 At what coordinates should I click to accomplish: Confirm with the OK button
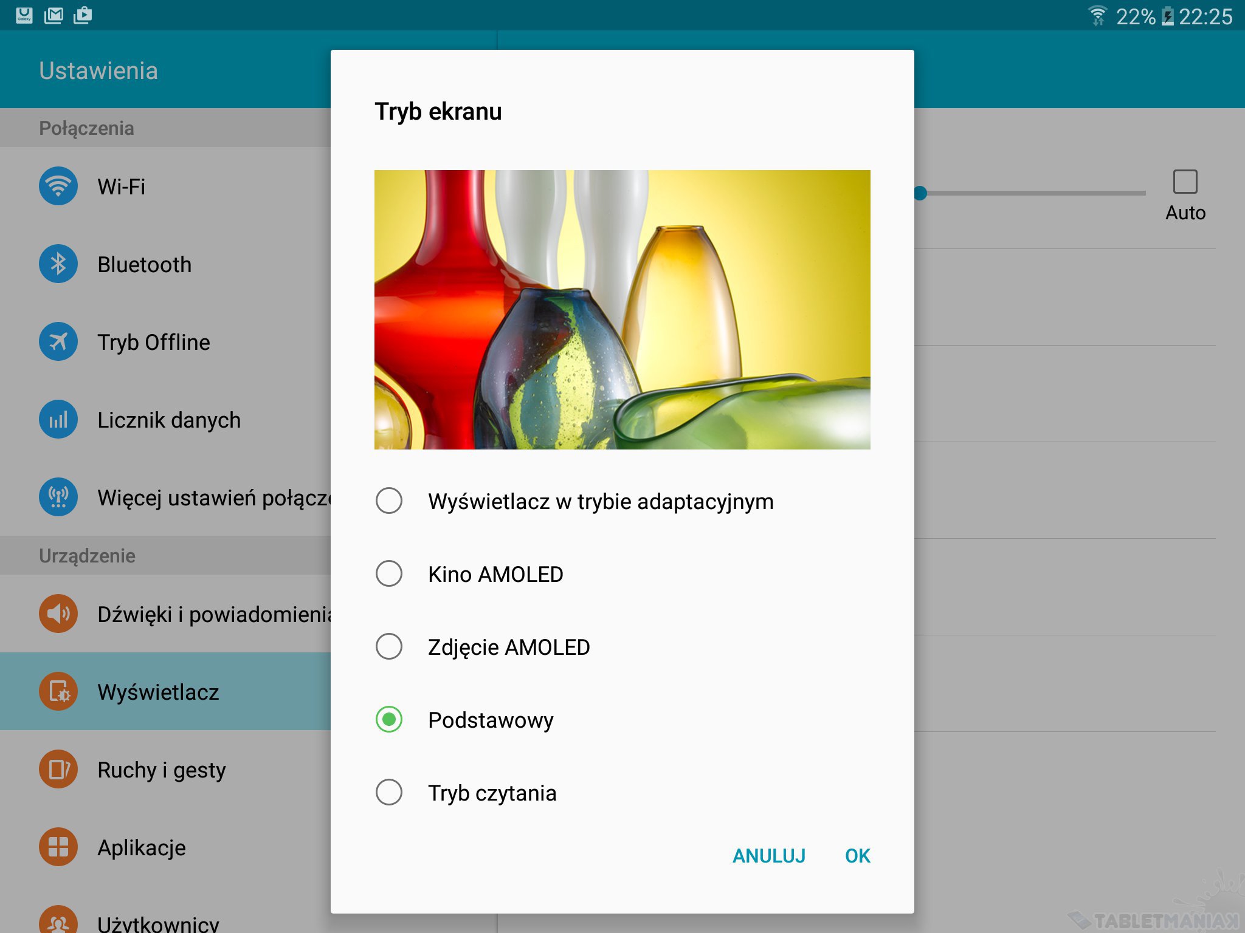[x=857, y=855]
